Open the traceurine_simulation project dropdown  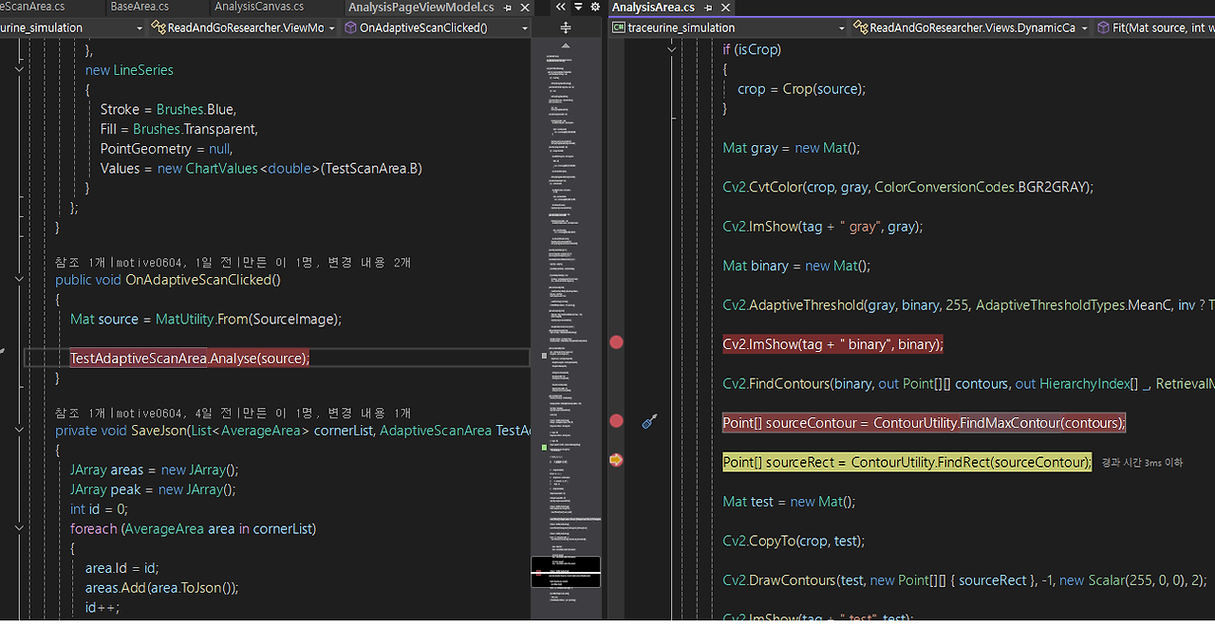(729, 28)
